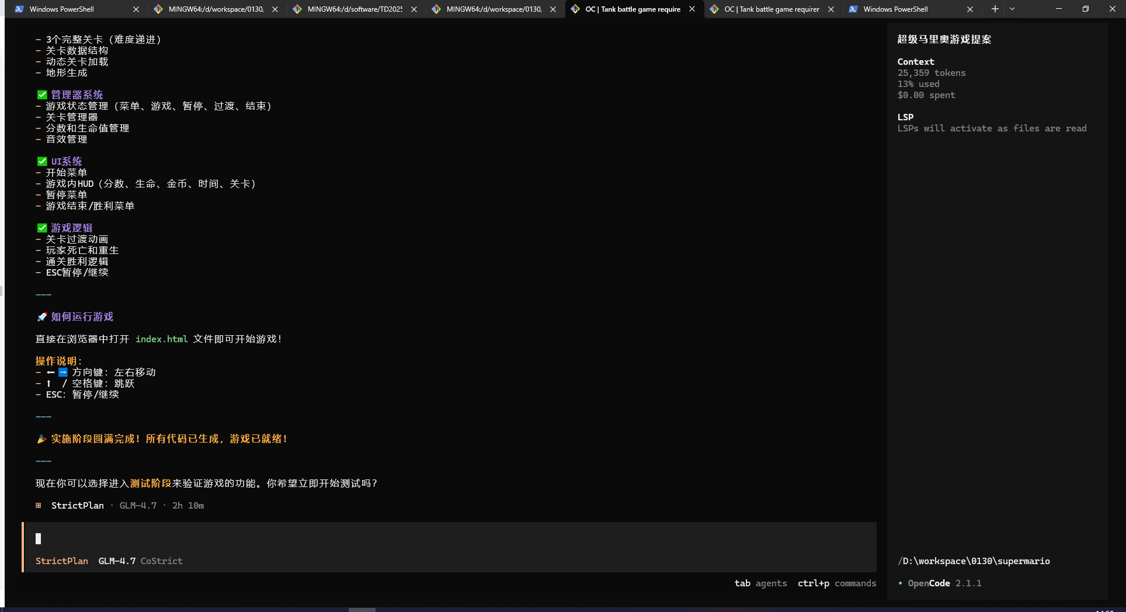Click the ctrl+p commands hint
This screenshot has width=1126, height=612.
click(836, 583)
